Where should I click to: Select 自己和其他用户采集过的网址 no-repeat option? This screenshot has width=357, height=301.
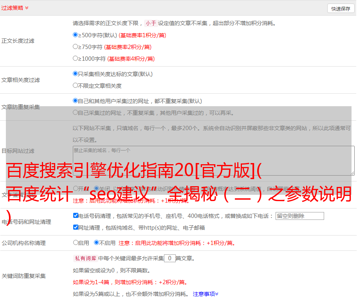pyautogui.click(x=76, y=101)
